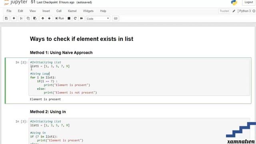Open the Cell menu
This screenshot has height=144, width=256.
pyautogui.click(x=59, y=11)
